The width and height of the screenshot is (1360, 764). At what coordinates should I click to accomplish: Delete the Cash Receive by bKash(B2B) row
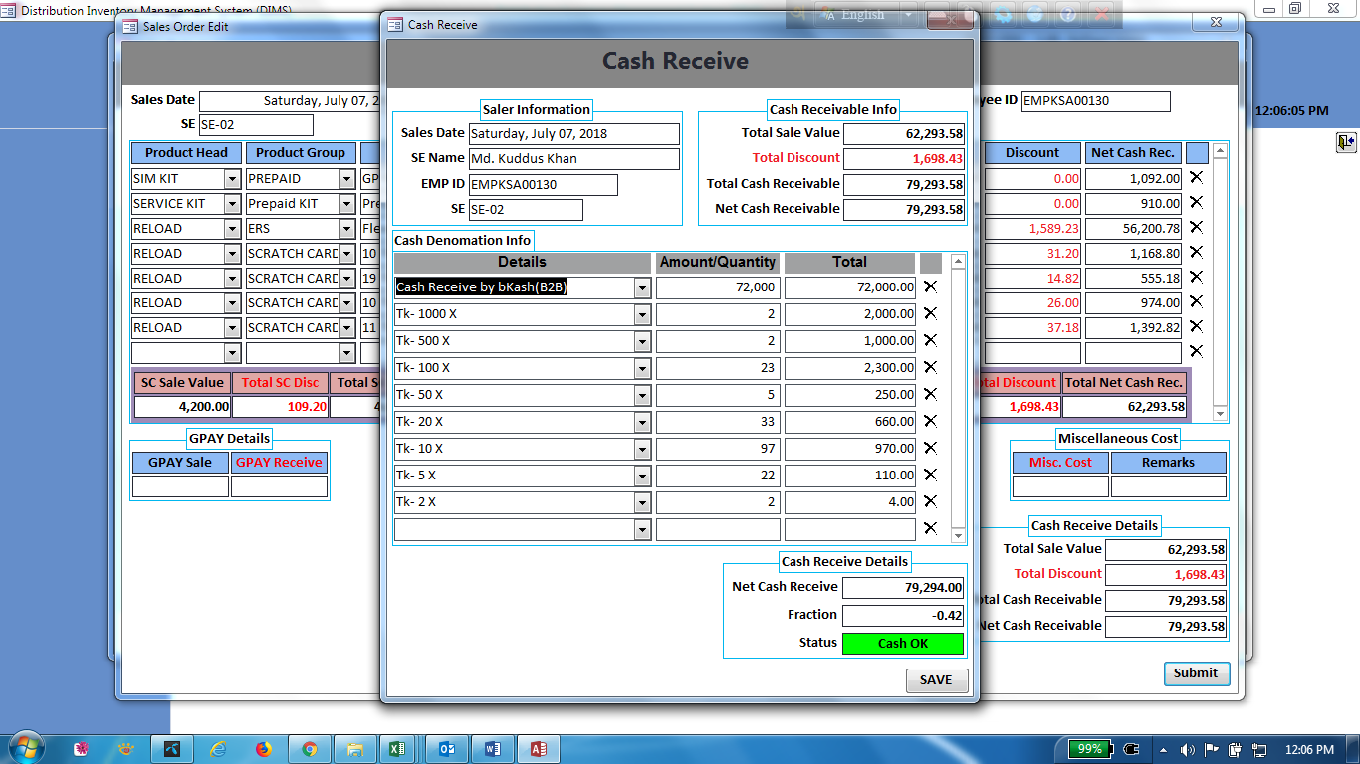(930, 286)
